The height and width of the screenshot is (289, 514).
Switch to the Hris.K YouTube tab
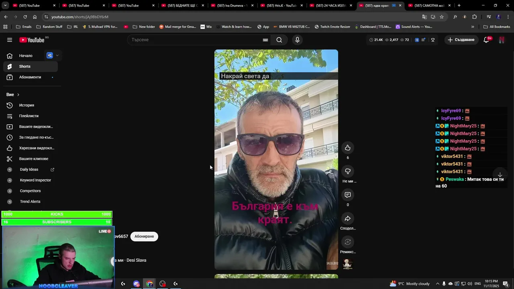tap(281, 6)
